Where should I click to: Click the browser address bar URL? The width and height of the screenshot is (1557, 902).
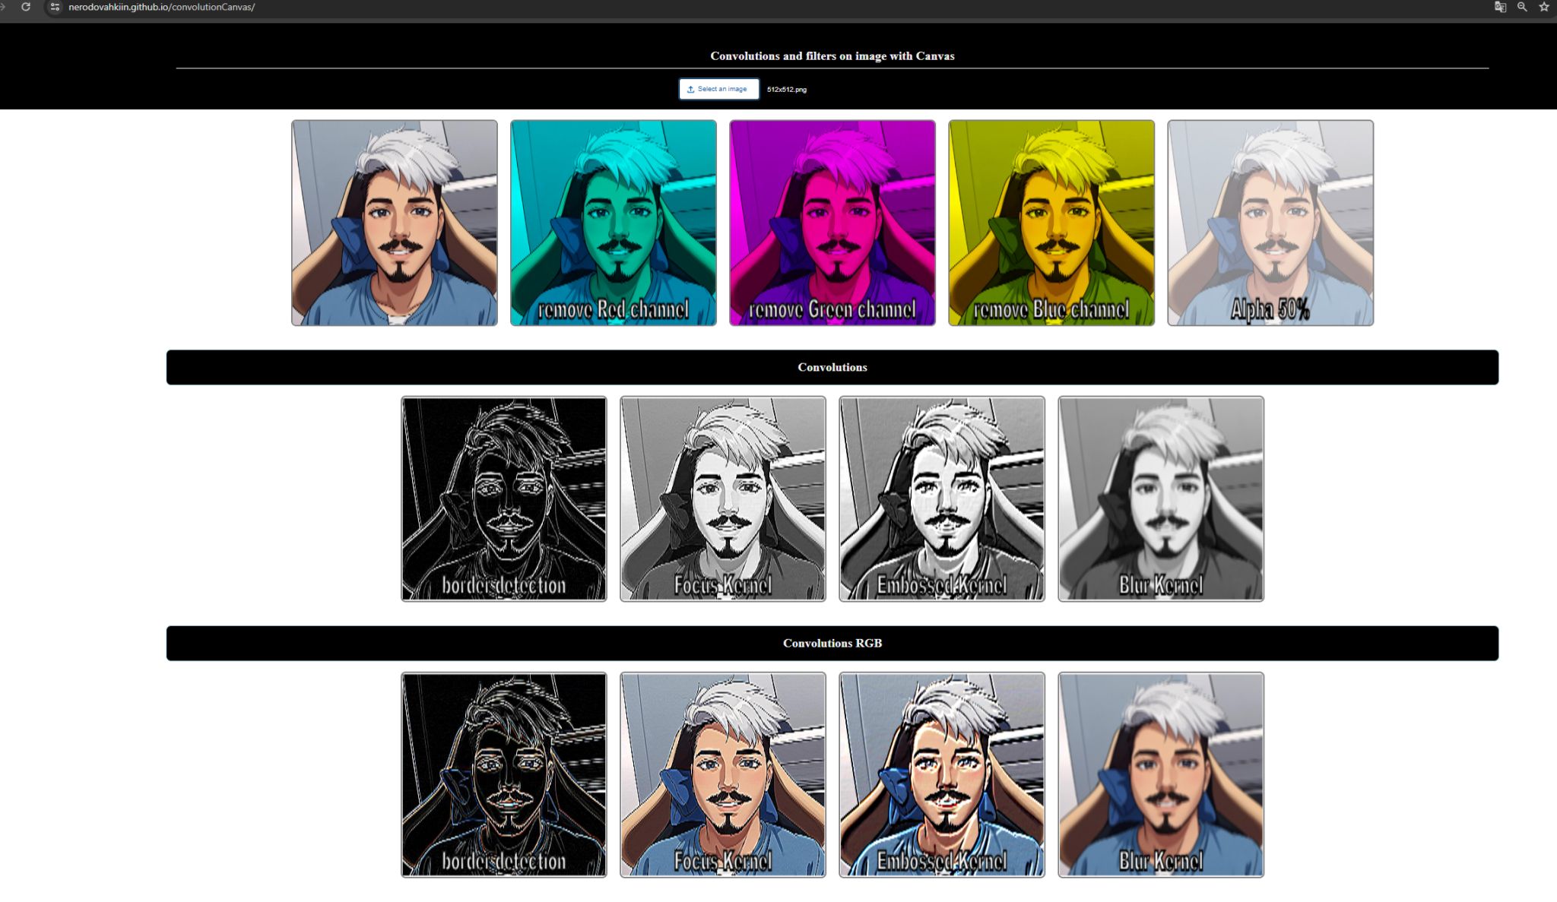(x=161, y=7)
